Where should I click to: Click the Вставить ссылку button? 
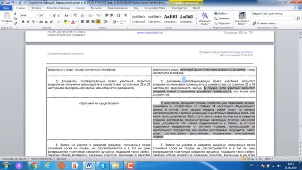pos(264,23)
